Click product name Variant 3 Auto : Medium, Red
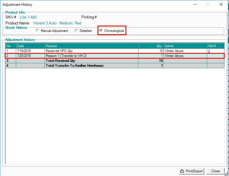 pos(57,23)
